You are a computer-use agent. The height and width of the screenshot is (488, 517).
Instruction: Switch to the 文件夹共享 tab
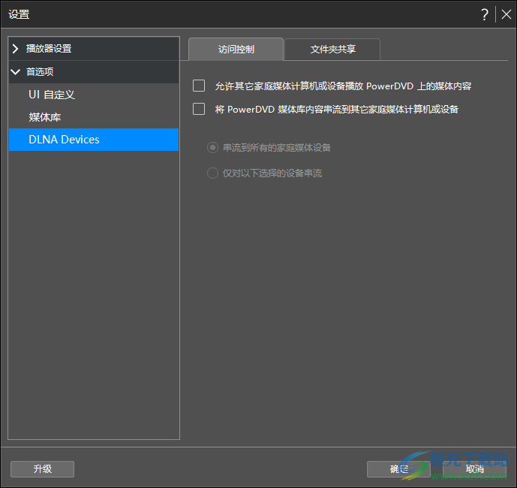tap(332, 50)
